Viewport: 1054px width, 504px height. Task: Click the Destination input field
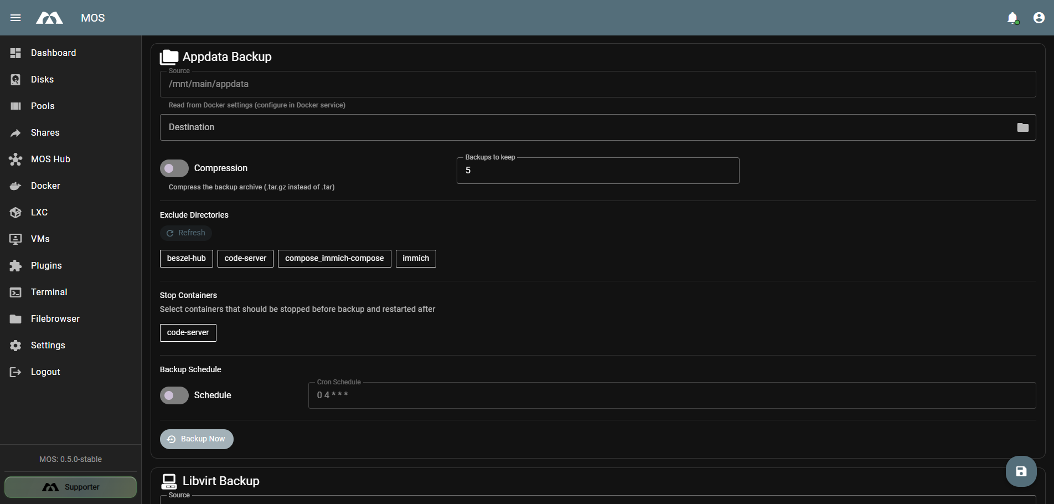(598, 127)
